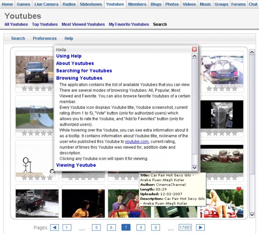Open the guitarist video thumbnail
The height and width of the screenshot is (234, 259).
coord(83,204)
